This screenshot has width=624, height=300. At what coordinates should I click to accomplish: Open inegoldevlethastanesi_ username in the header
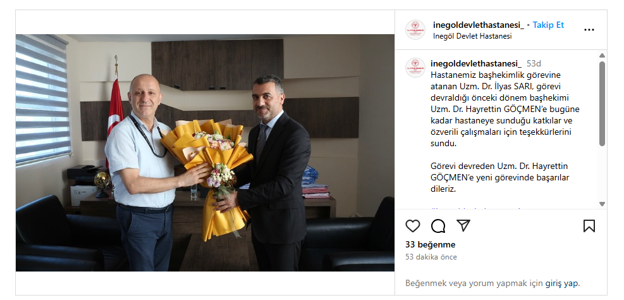(479, 25)
